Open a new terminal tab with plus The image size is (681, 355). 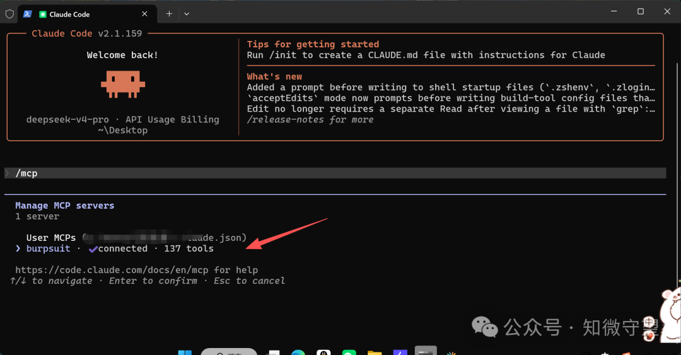(x=169, y=14)
